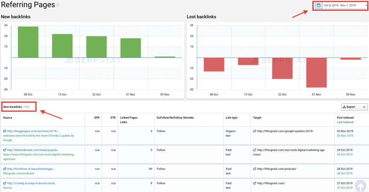Click external link icon beside theherdlocker.com source
The width and height of the screenshot is (369, 192).
click(x=5, y=150)
